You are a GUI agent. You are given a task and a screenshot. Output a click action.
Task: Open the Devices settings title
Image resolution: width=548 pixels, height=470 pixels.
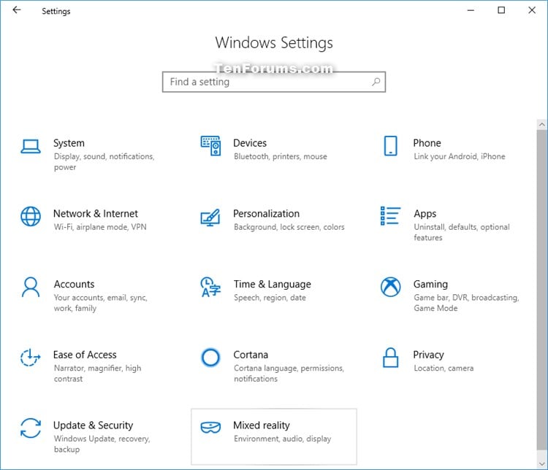(x=250, y=143)
